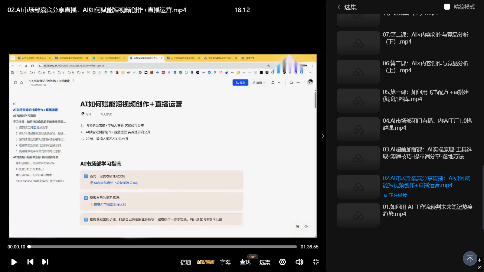Toggle the 选集 episode list
This screenshot has height=272, width=484.
tap(265, 262)
